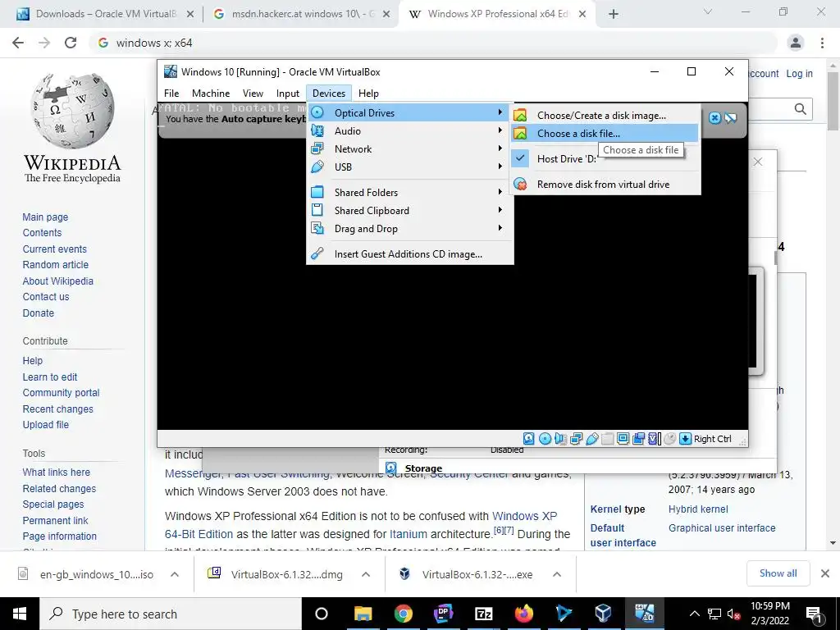This screenshot has width=840, height=630.
Task: Open options chevron for VirtualBox-6.1.32 dmg download
Action: click(366, 574)
